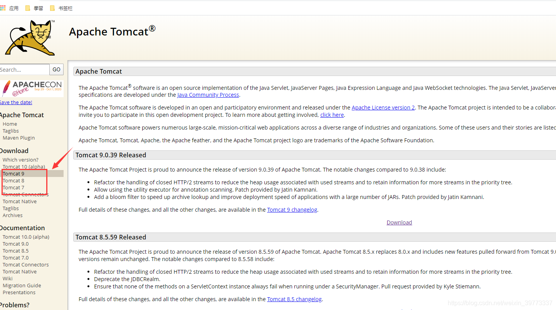
Task: Open Taglibs under Download section
Action: tap(10, 208)
